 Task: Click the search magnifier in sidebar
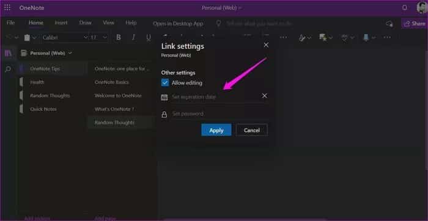[8, 69]
